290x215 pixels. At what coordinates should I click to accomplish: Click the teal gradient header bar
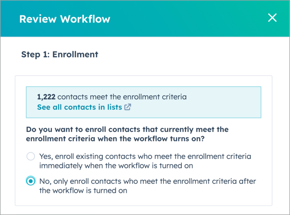coord(145,19)
